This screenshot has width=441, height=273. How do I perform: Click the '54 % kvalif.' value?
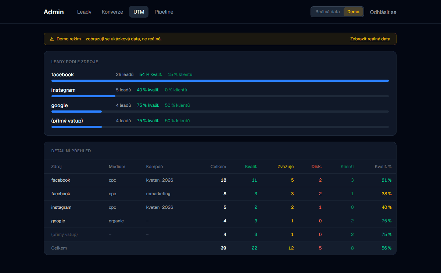[150, 74]
